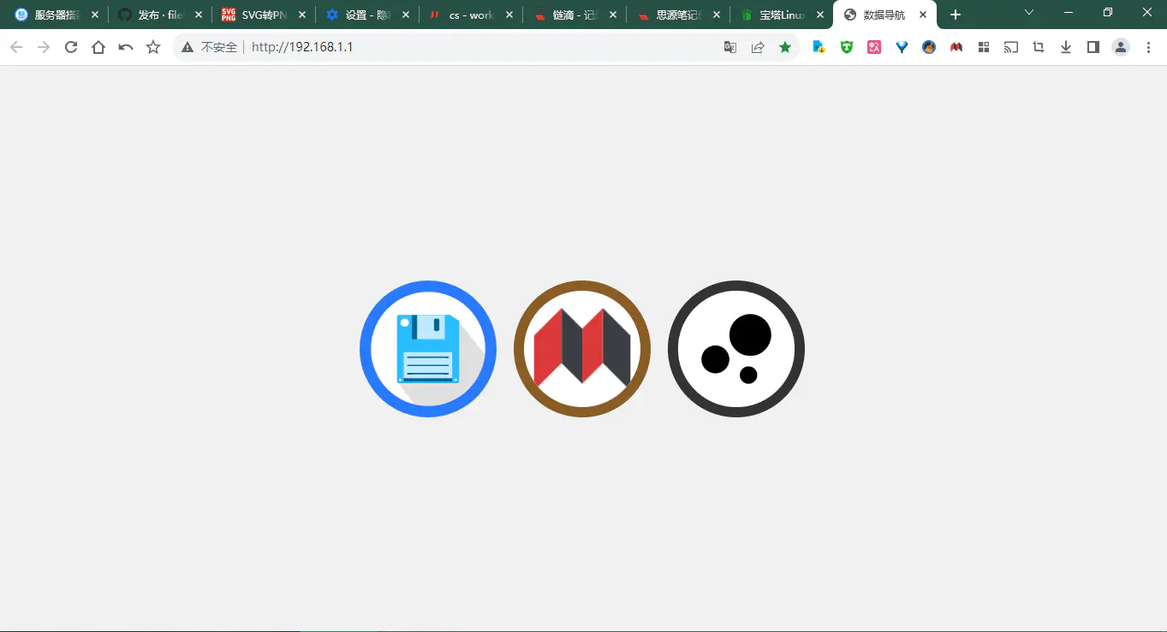
Task: Click the cast screen icon
Action: pyautogui.click(x=1011, y=47)
